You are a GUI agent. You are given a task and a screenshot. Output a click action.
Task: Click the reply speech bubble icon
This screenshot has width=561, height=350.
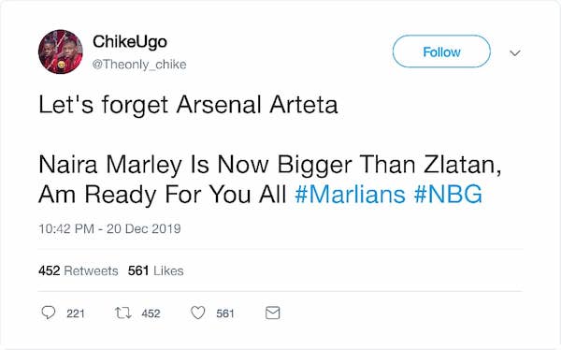pyautogui.click(x=49, y=313)
